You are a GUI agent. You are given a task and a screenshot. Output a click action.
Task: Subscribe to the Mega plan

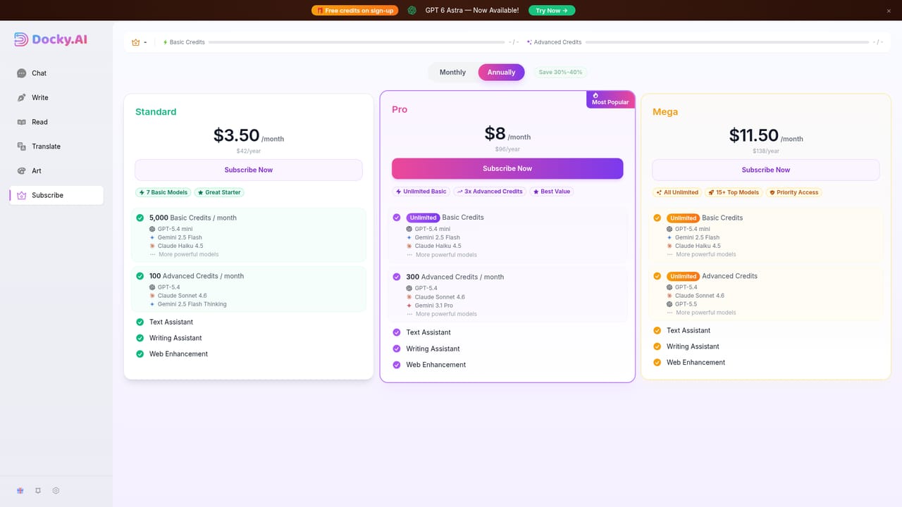click(766, 170)
